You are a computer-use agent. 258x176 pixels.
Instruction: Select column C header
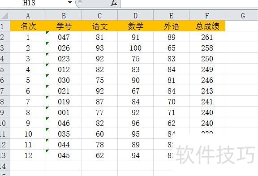point(100,16)
